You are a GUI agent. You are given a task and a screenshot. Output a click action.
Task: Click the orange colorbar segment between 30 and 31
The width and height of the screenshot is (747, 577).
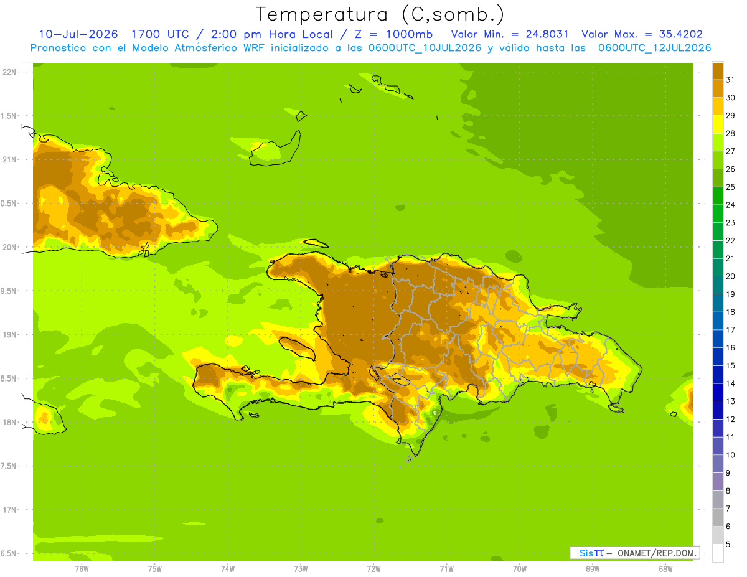tap(718, 88)
